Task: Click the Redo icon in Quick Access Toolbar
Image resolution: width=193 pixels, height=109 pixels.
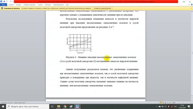Action: point(11,1)
